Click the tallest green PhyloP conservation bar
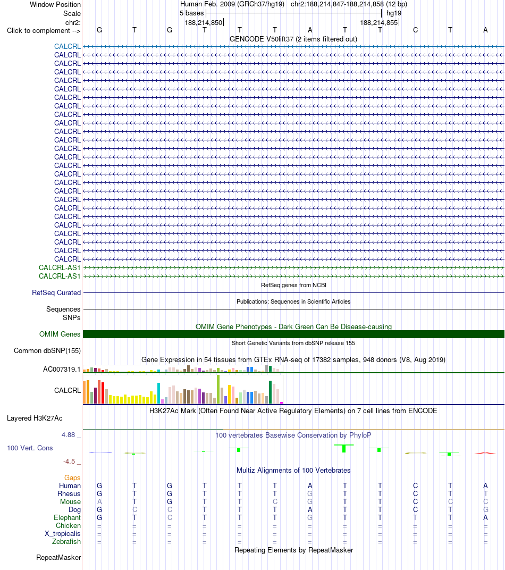The height and width of the screenshot is (570, 505). pos(344,448)
